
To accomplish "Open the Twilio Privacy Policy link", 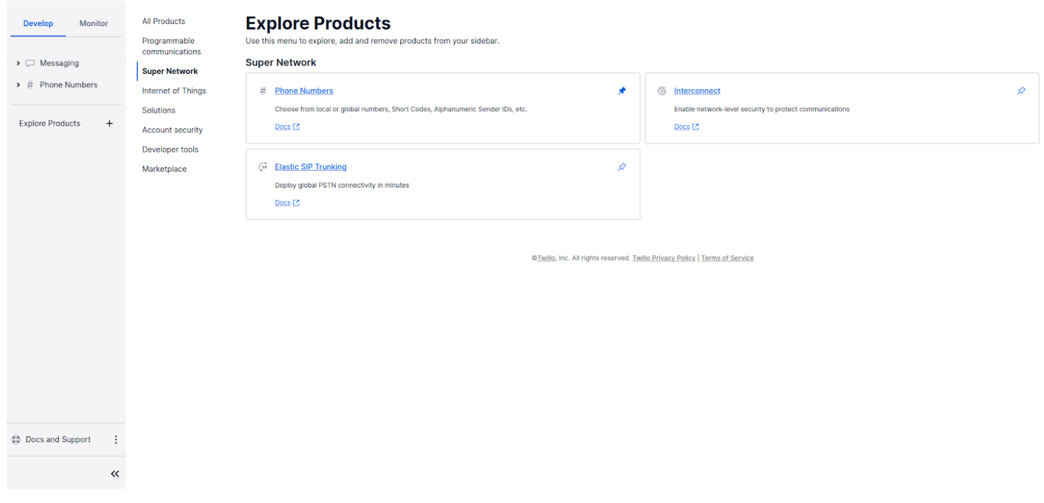I will coord(664,258).
